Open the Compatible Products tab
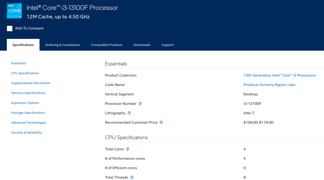This screenshot has height=180, width=324. [x=107, y=45]
